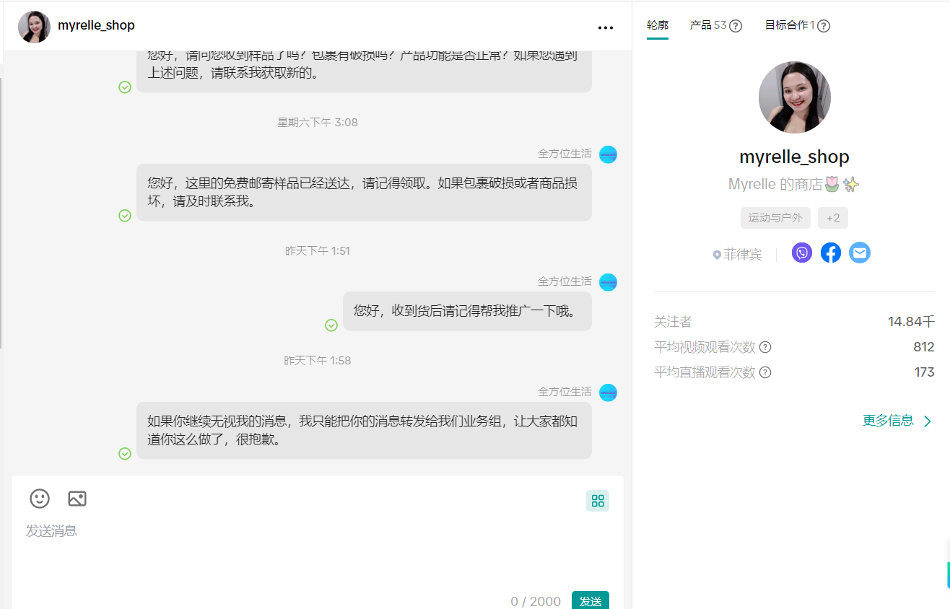Click message about 继续无视我的消息
This screenshot has width=950, height=609.
coord(364,430)
